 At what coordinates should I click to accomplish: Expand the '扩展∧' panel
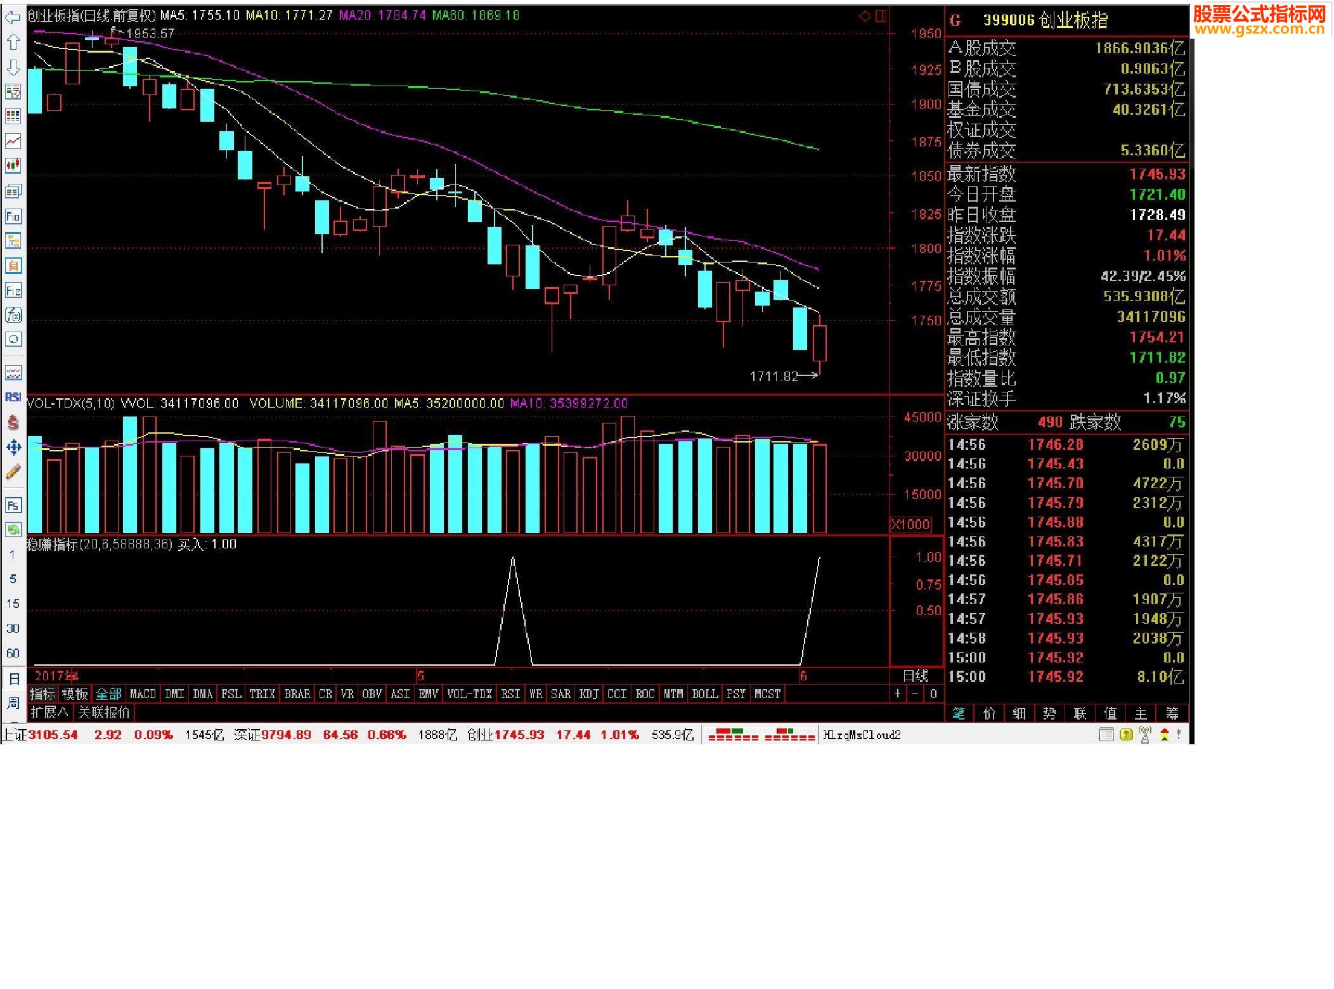coord(49,713)
